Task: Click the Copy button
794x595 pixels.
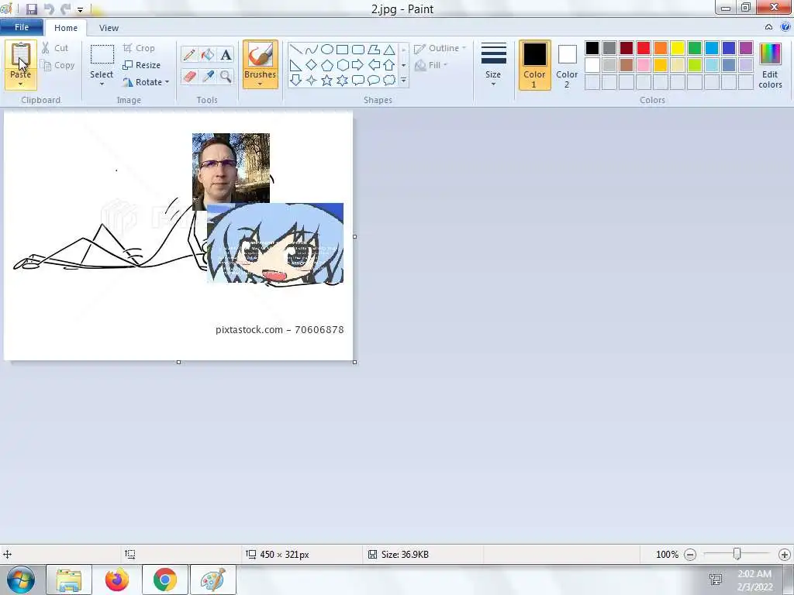Action: pyautogui.click(x=57, y=65)
